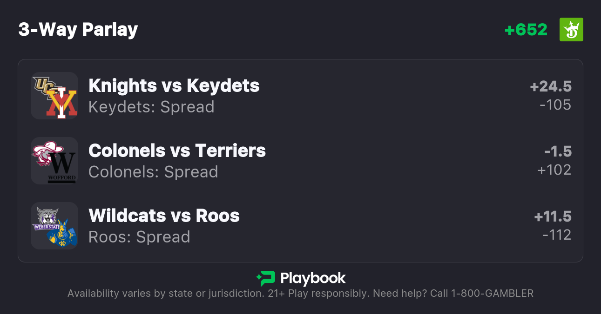Select the Knights vs Keydets matchup title
601x314 pixels.
(x=174, y=85)
